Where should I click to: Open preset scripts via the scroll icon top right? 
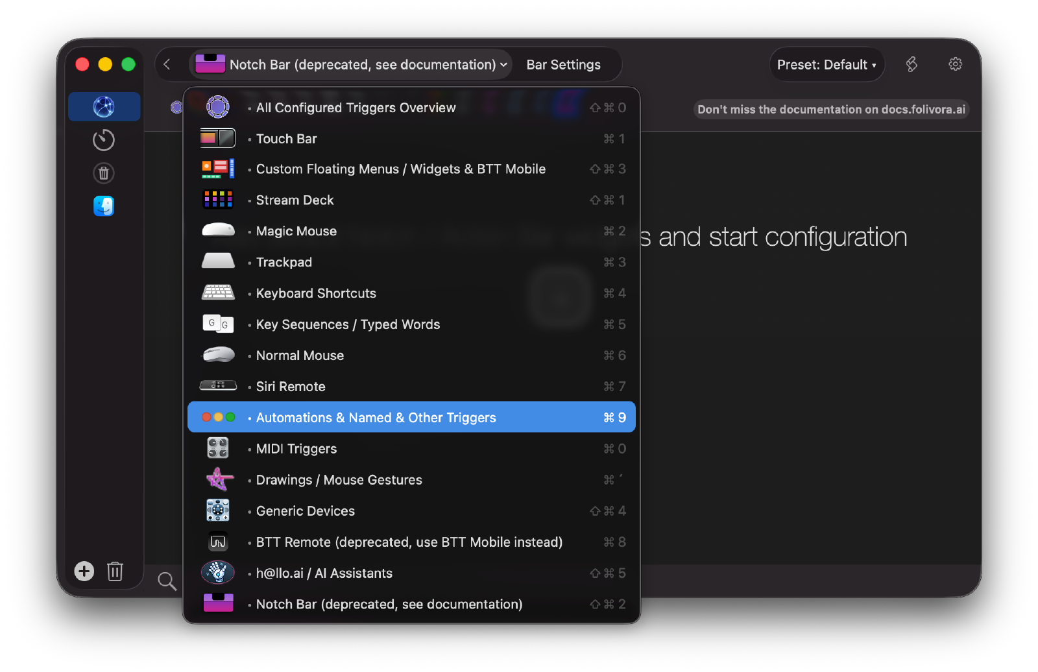click(x=911, y=64)
